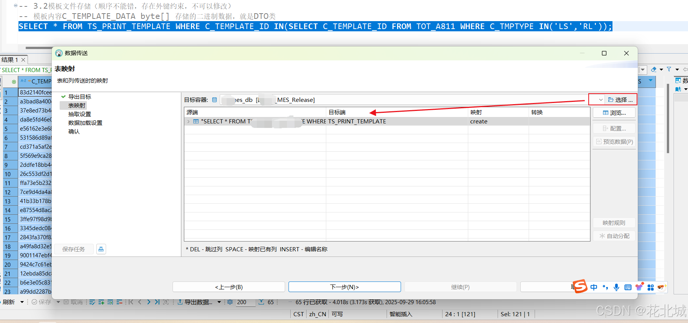This screenshot has width=688, height=323.
Task: Expand the SELECT * FROM source row
Action: (188, 122)
